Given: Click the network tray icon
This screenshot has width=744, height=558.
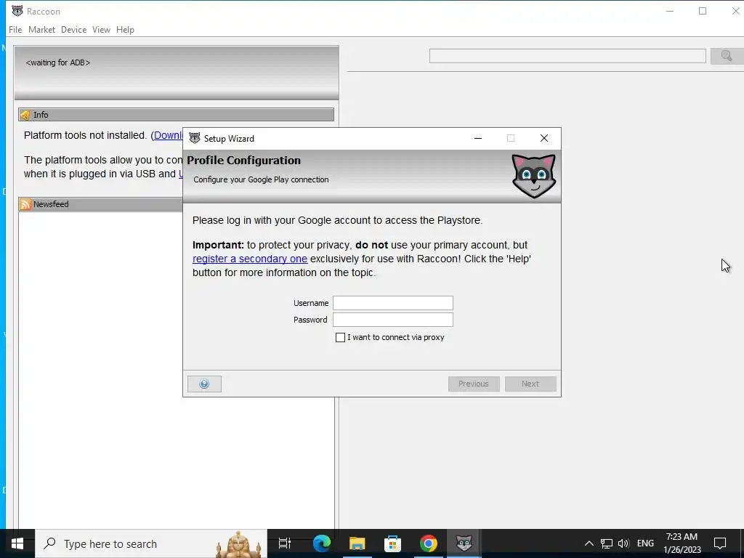Looking at the screenshot, I should point(607,543).
